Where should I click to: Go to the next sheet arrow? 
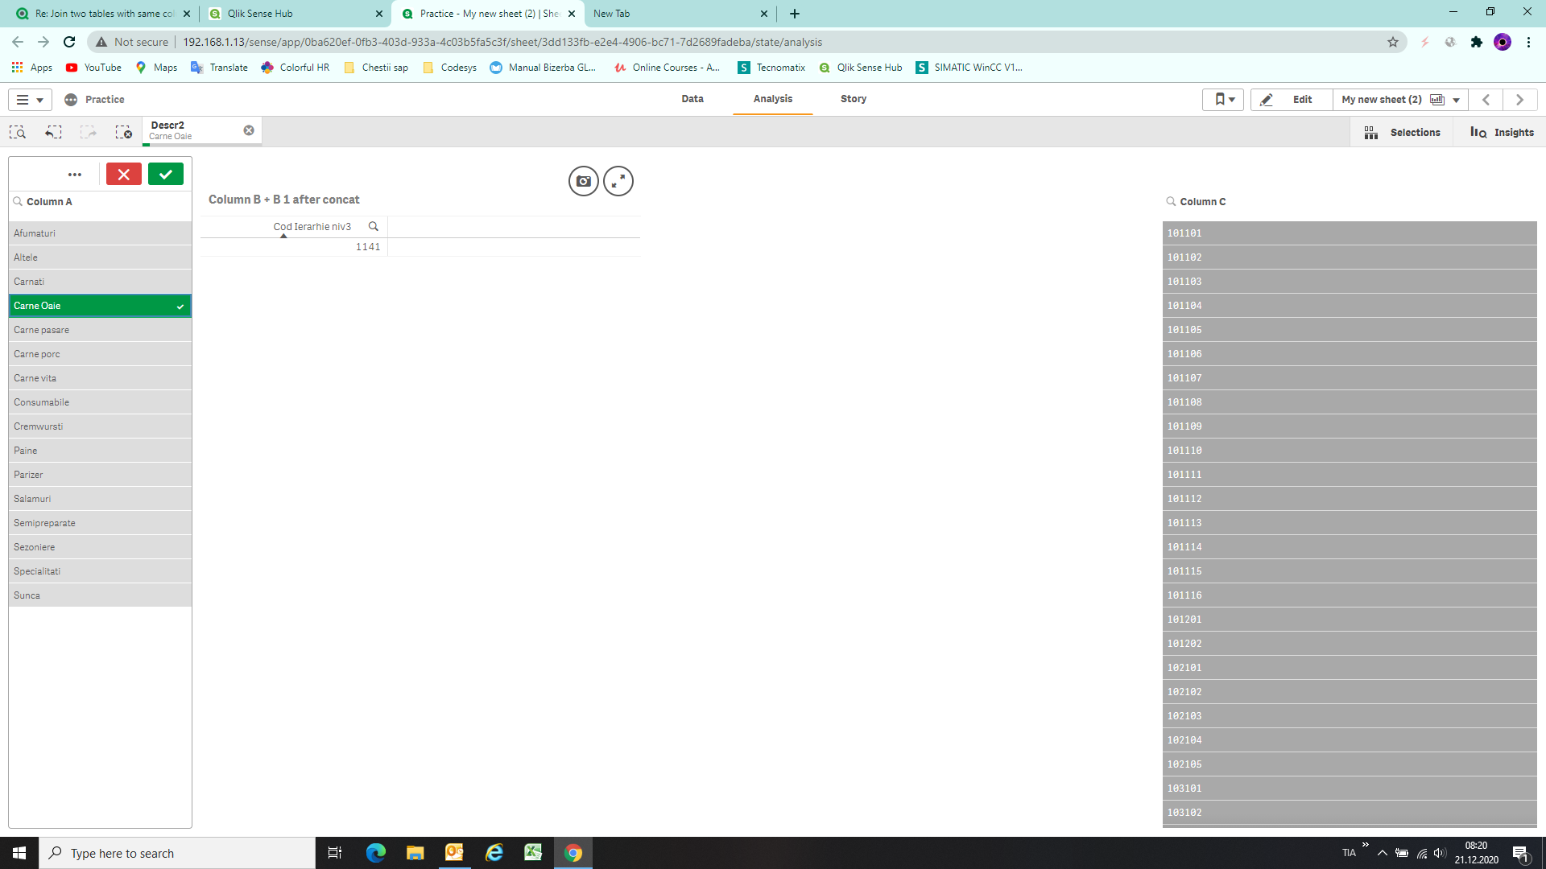1519,100
